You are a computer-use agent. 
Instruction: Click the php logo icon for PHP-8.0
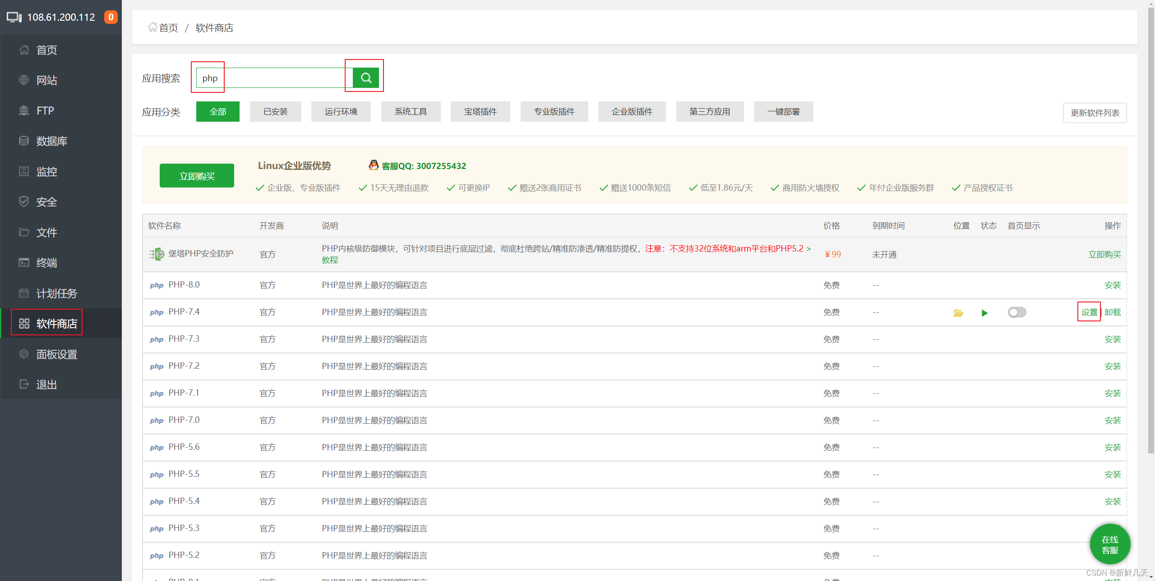[x=157, y=285]
